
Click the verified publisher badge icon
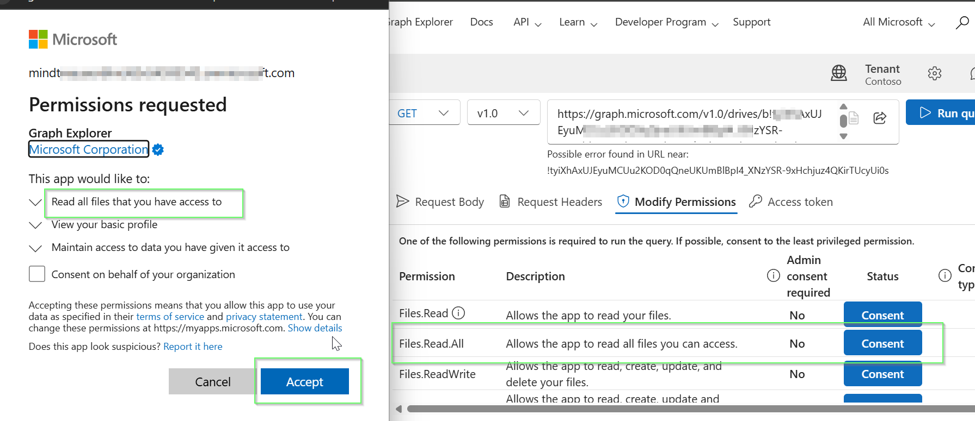pyautogui.click(x=158, y=150)
